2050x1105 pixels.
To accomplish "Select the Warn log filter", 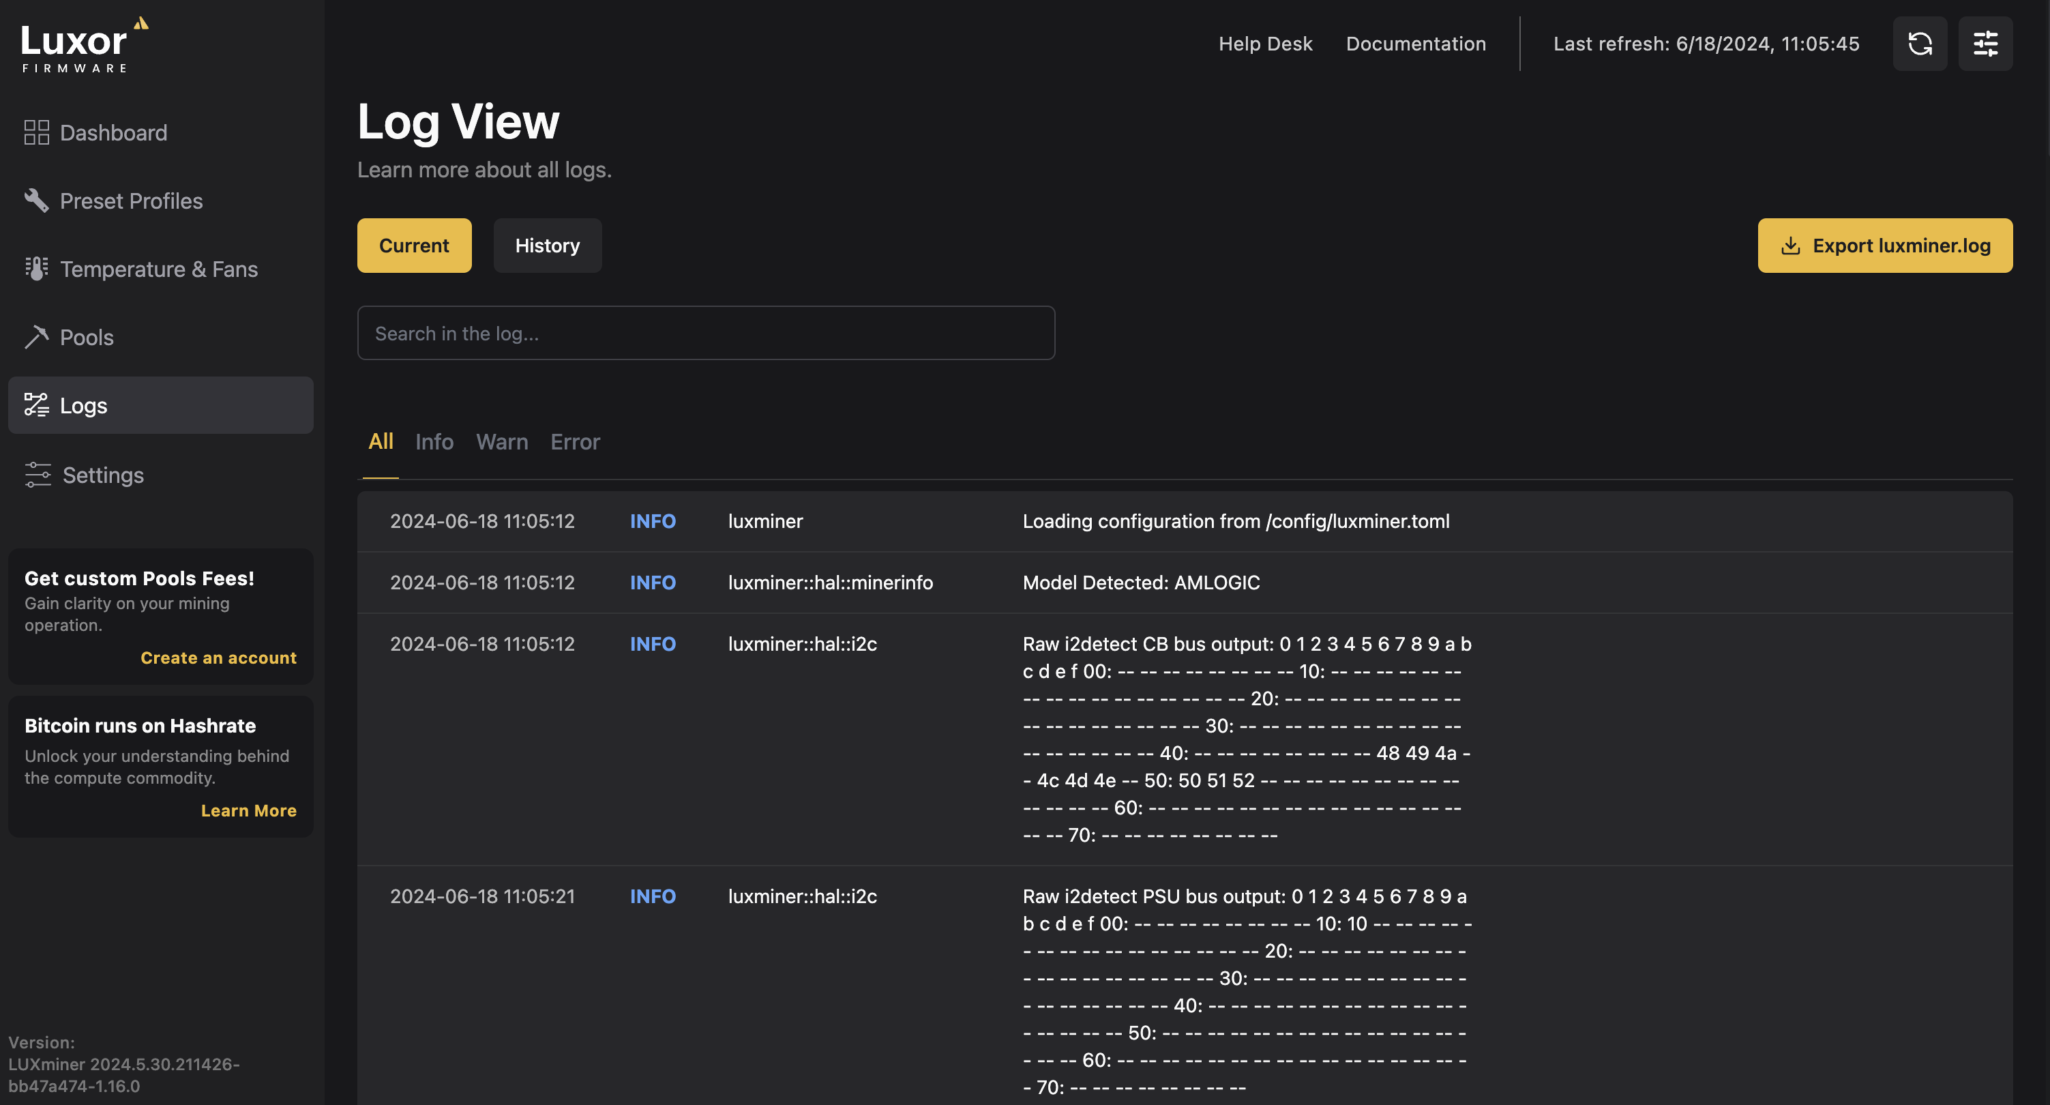I will (x=501, y=441).
